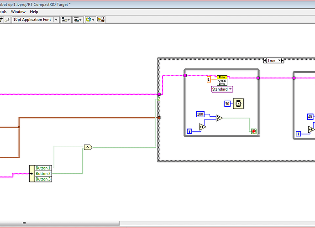This screenshot has width=315, height=228.
Task: Select the greater-or-equal comparison node
Action: tap(219, 118)
